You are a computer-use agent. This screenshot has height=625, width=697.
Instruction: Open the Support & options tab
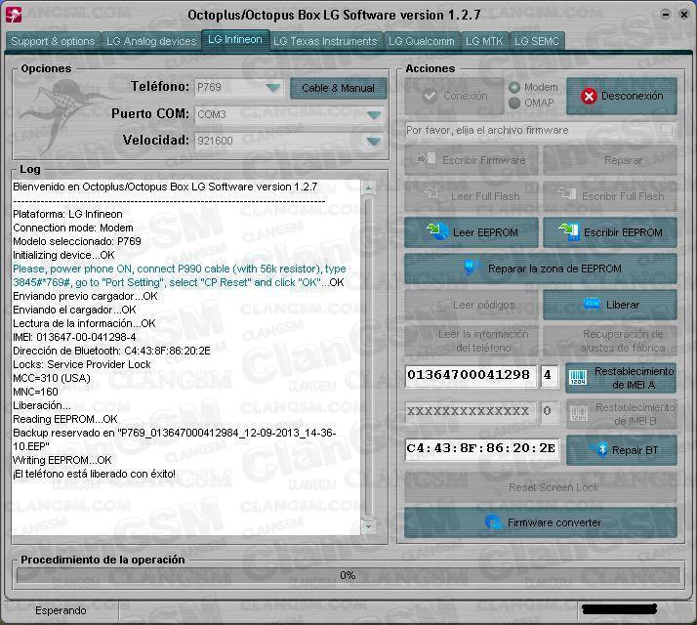[x=53, y=41]
